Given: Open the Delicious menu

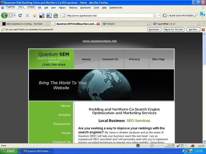Looking at the screenshot, I should point(73,8).
